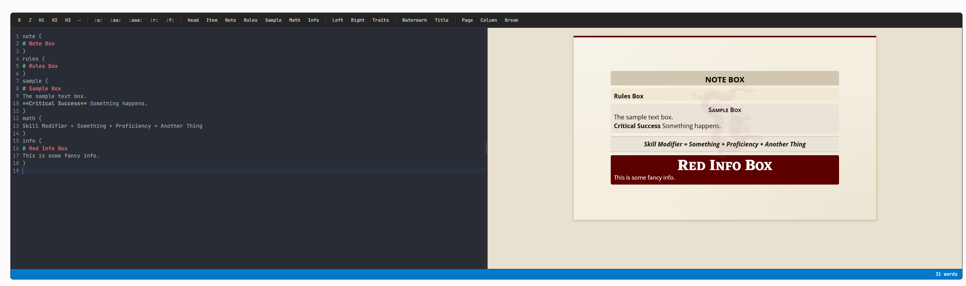Click 'This is some fancy info.' editor line
Image resolution: width=966 pixels, height=286 pixels.
pos(61,156)
